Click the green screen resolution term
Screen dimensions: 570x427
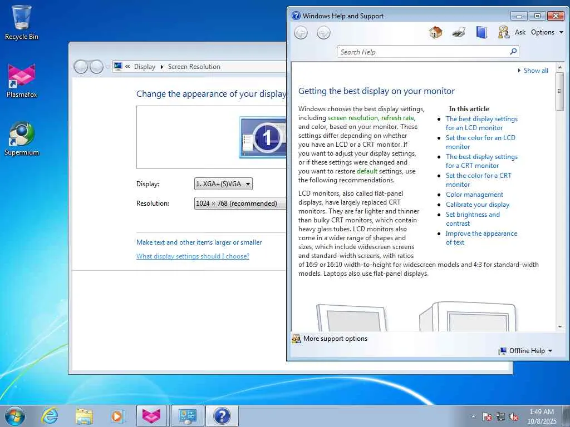tap(352, 118)
